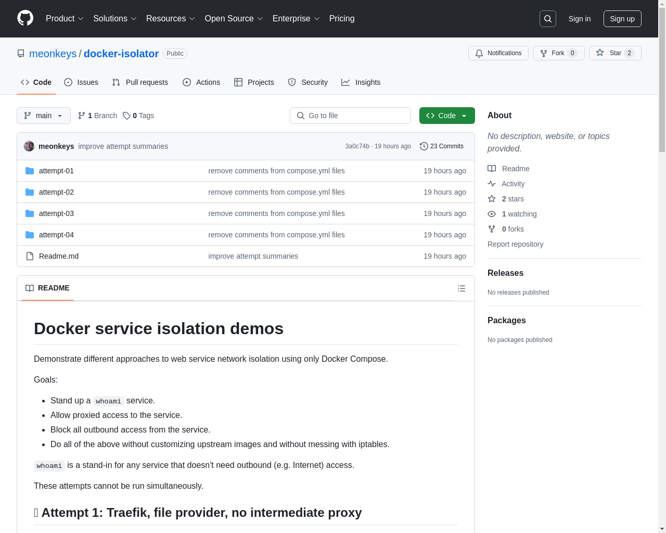Open the GitHub home logo
Image resolution: width=666 pixels, height=533 pixels.
[x=25, y=18]
